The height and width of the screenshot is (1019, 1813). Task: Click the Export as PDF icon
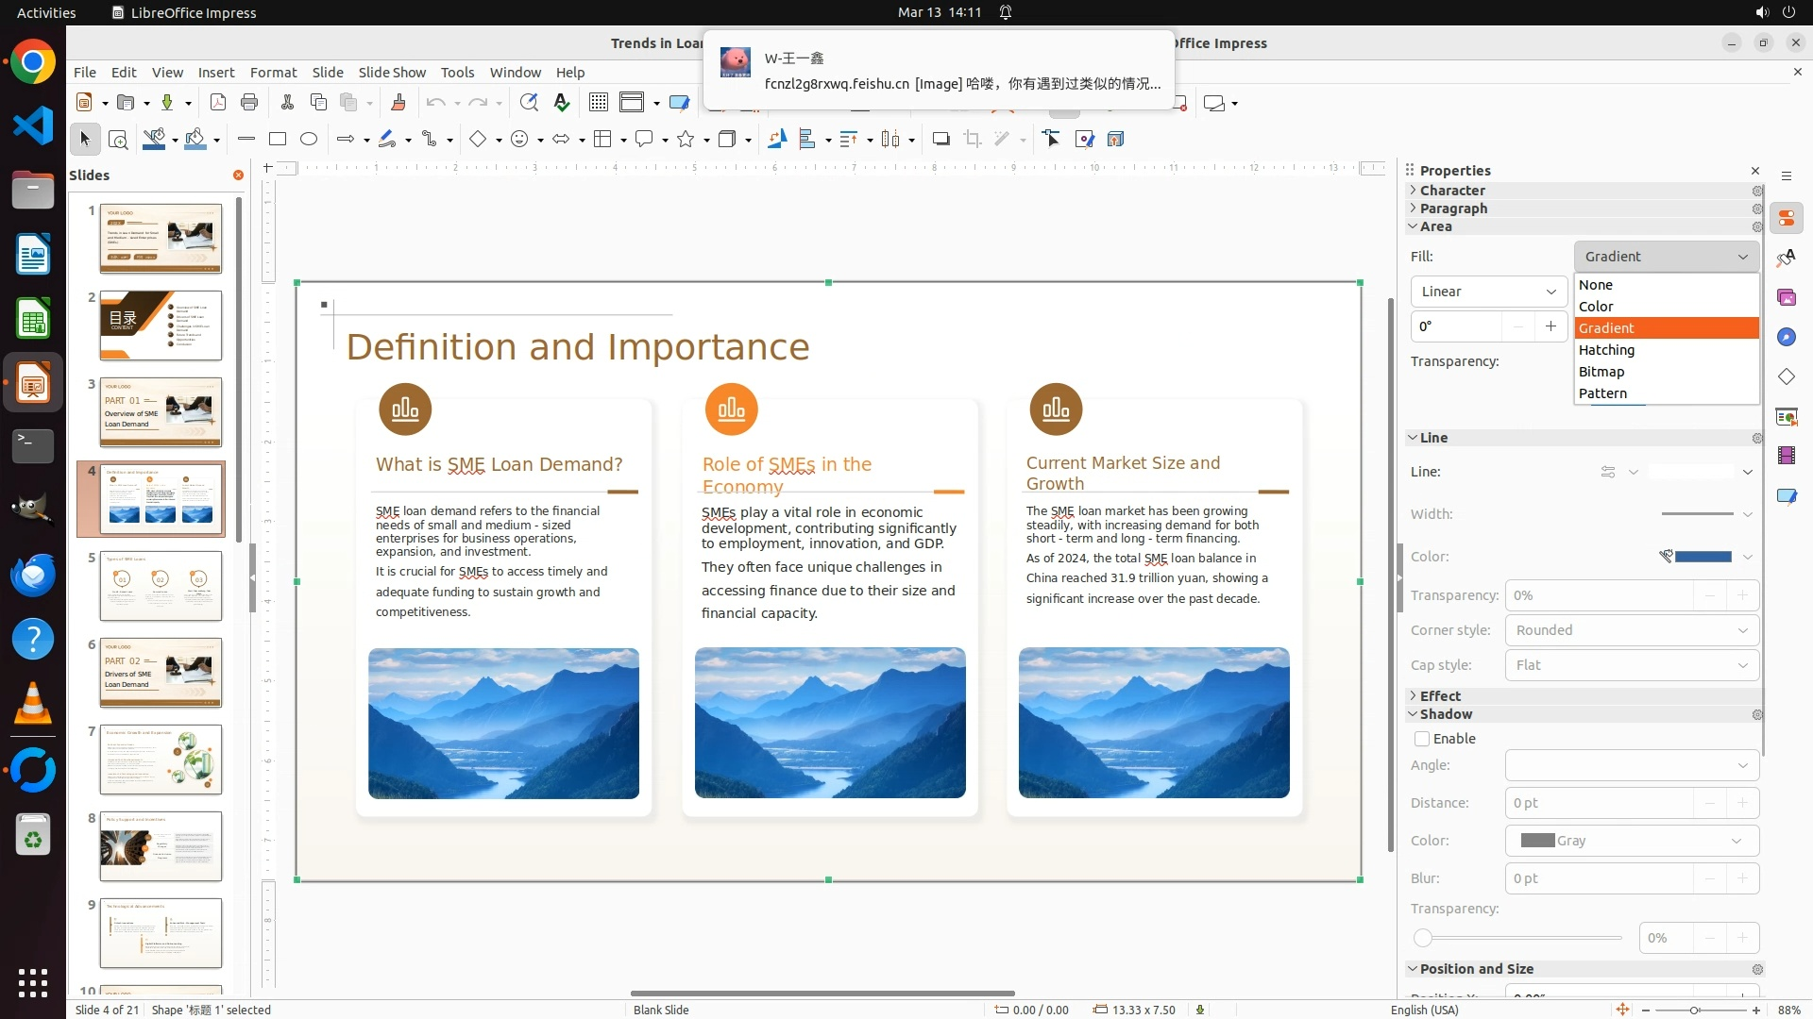[x=218, y=102]
